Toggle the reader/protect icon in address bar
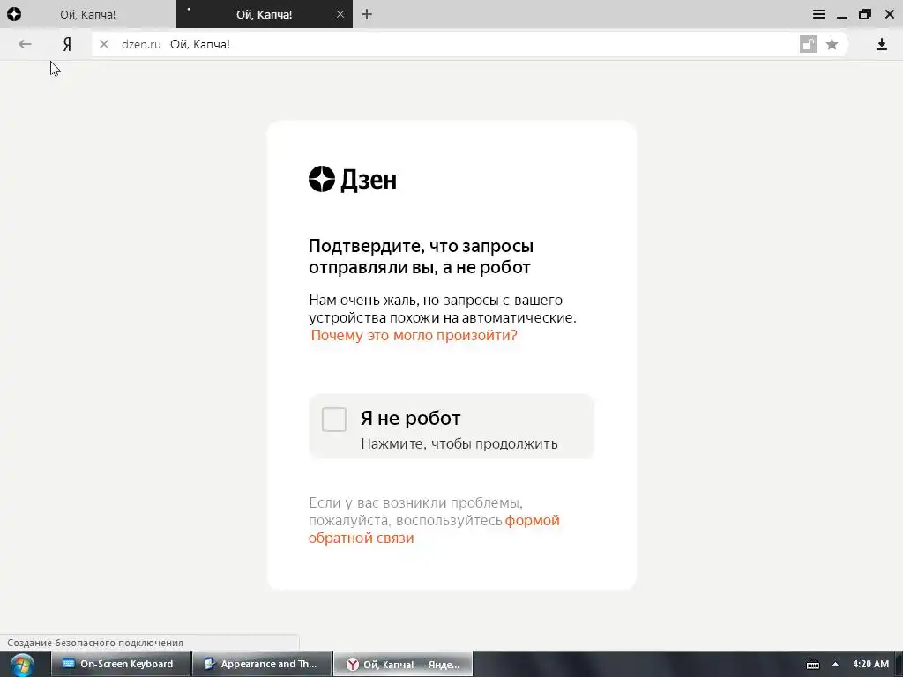The width and height of the screenshot is (903, 677). tap(809, 44)
